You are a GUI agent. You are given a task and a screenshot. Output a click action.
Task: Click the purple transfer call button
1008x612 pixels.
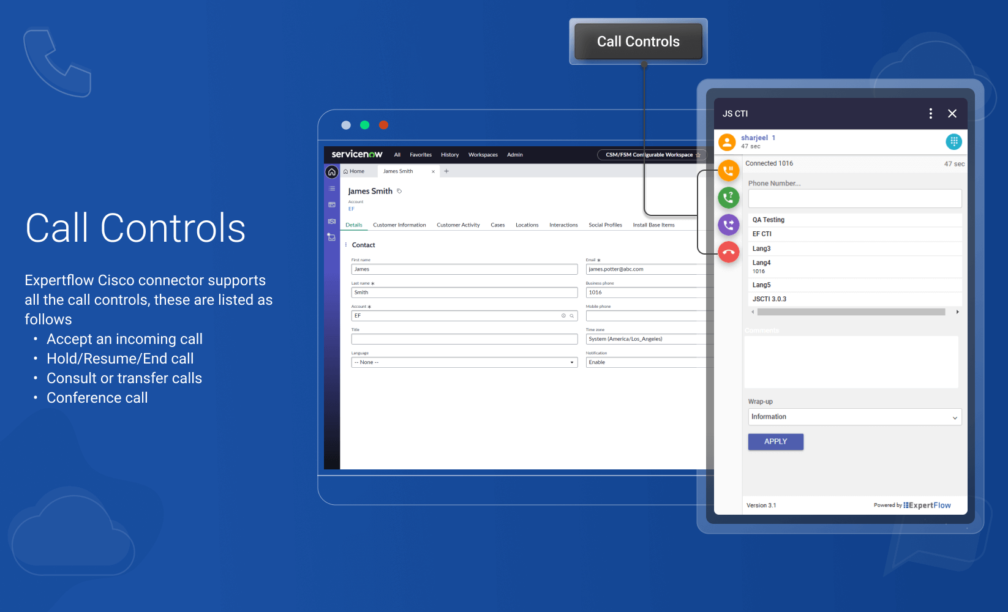(x=728, y=225)
